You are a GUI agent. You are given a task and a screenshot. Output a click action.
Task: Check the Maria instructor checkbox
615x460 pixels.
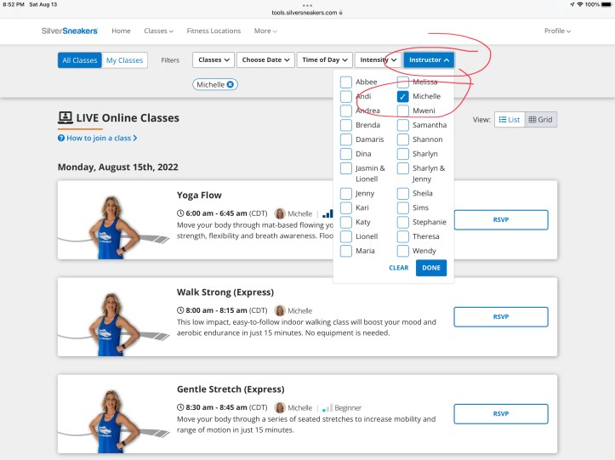(x=346, y=251)
